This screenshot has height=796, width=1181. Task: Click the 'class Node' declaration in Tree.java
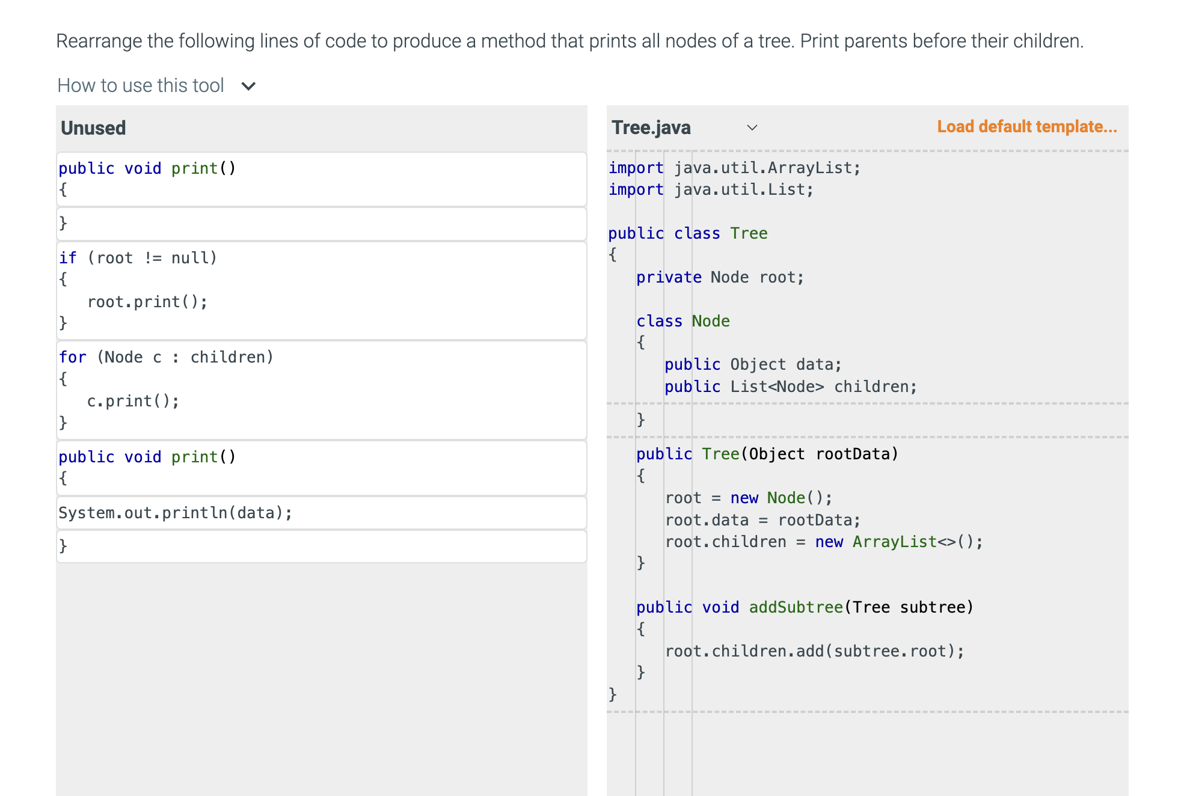coord(683,320)
